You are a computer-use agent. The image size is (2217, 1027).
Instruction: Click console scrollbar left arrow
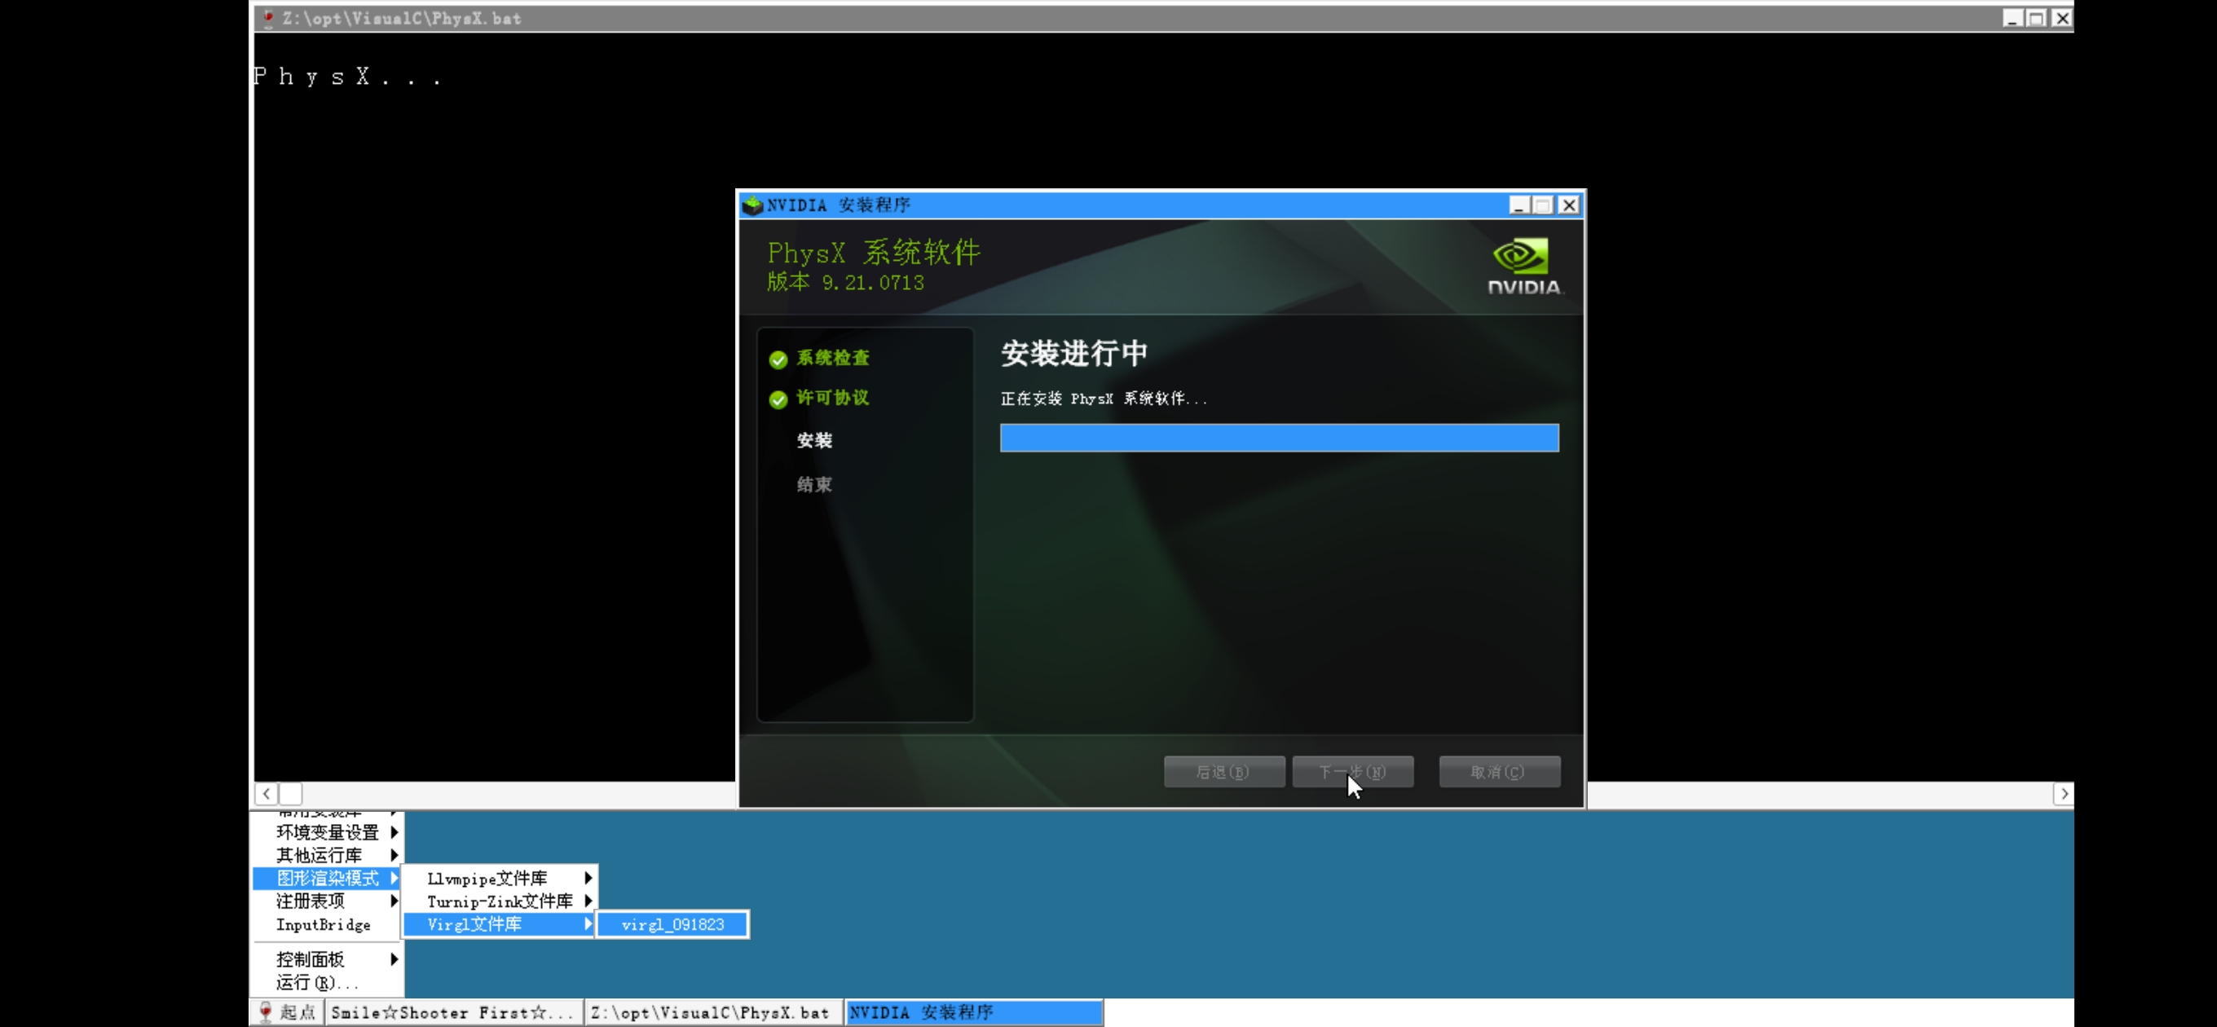[267, 794]
